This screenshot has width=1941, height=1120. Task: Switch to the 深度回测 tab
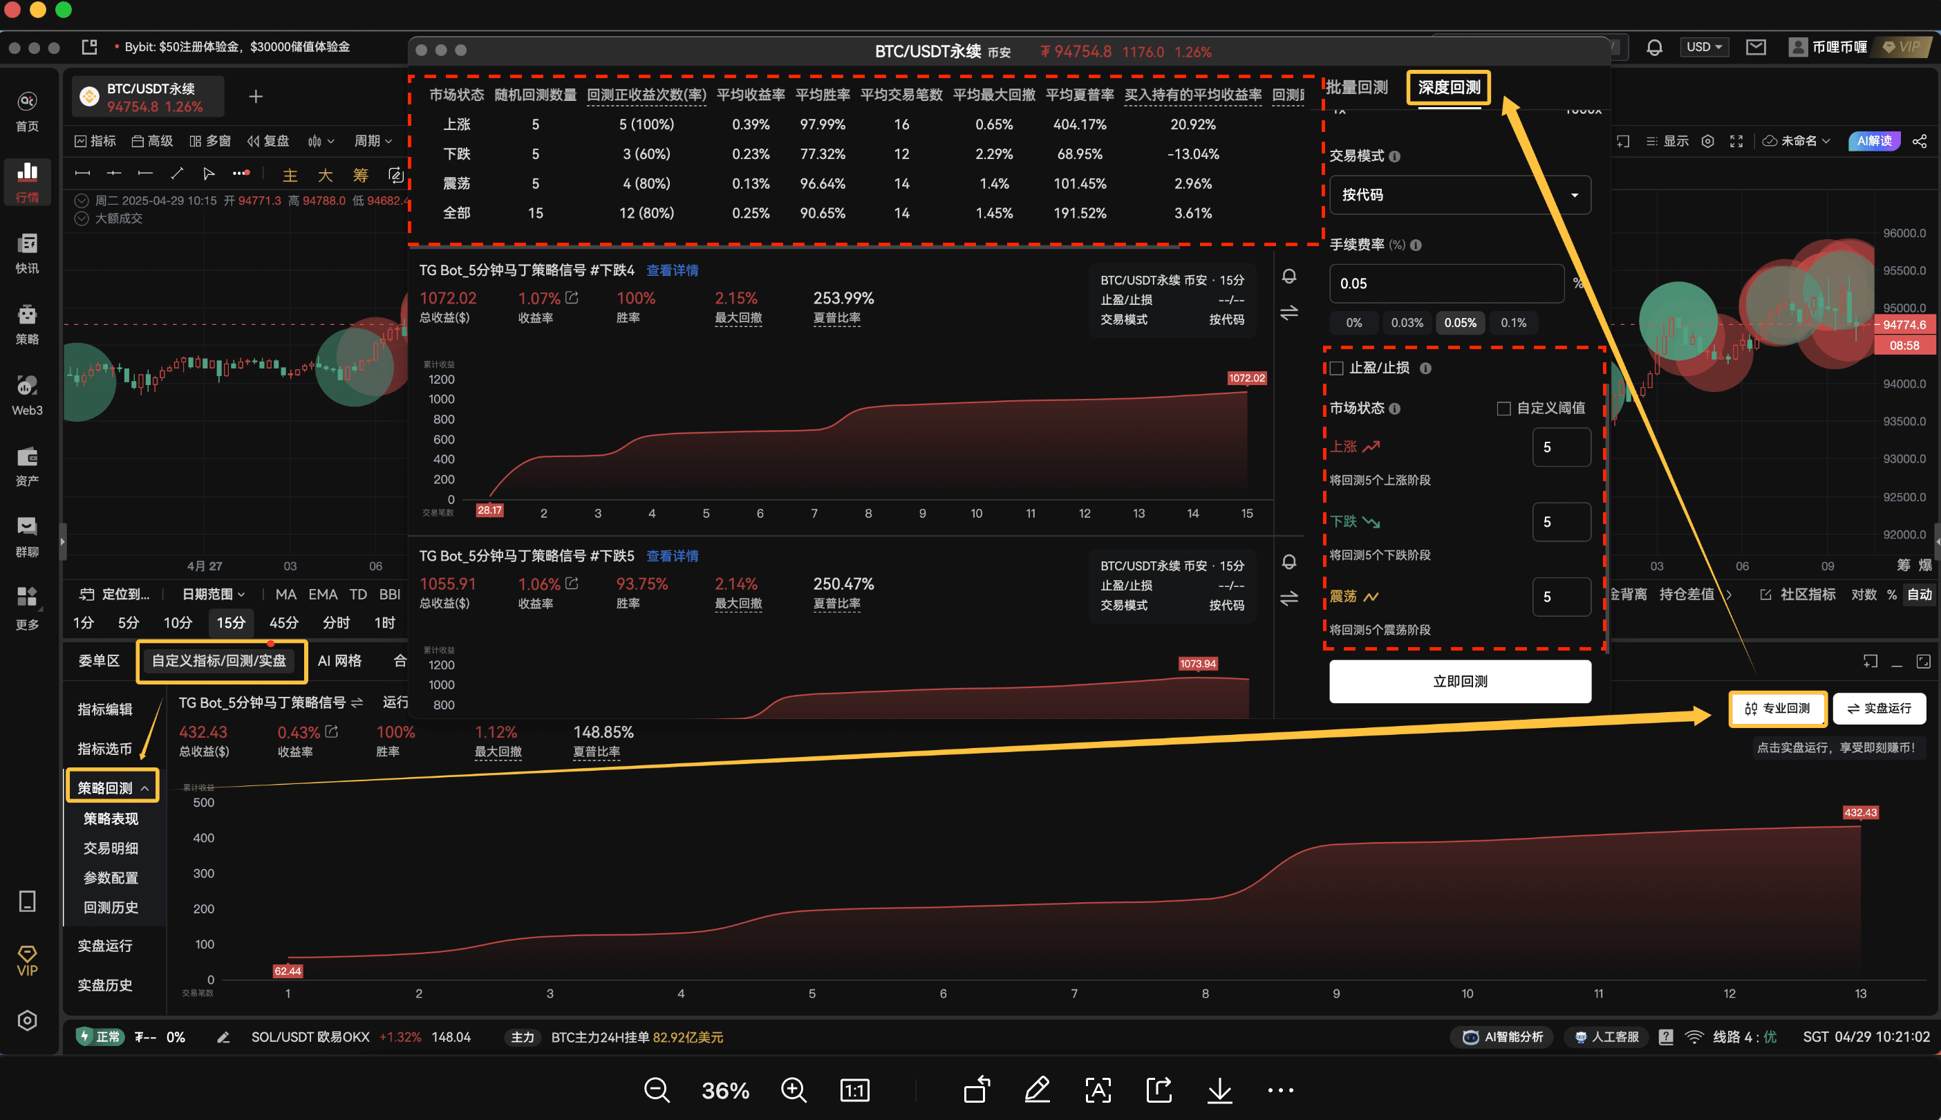[1449, 87]
